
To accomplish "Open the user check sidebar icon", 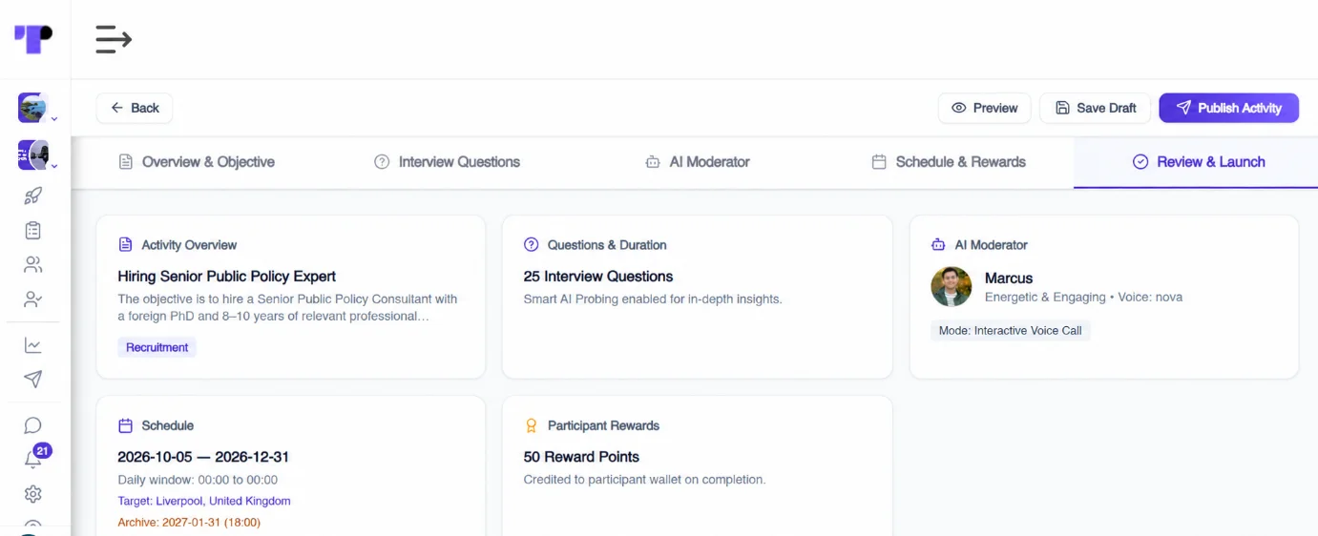I will (x=33, y=299).
